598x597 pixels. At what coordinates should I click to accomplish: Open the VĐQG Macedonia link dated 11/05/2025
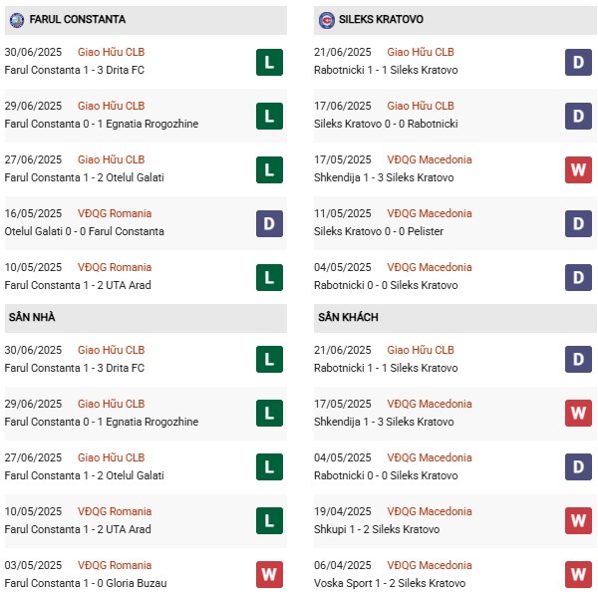pyautogui.click(x=430, y=213)
